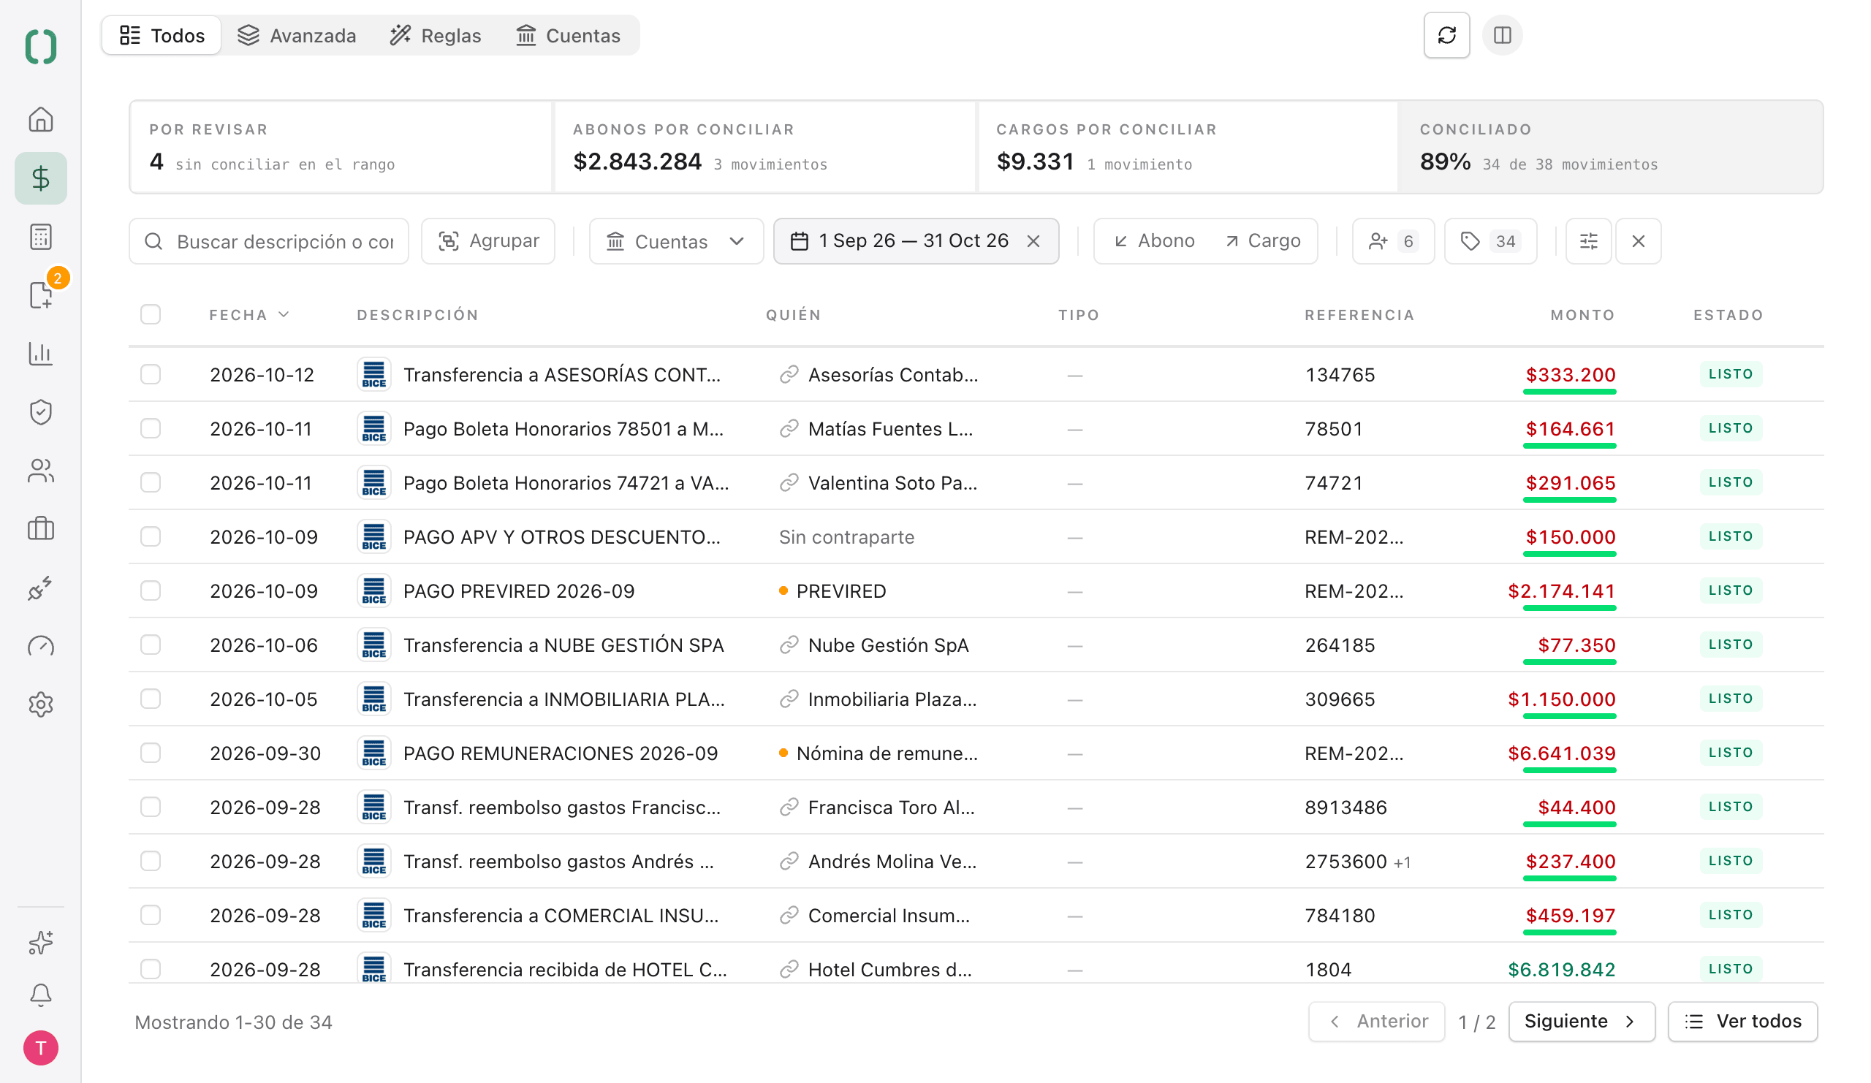Toggle the select-all header checkbox
This screenshot has width=1871, height=1083.
click(151, 314)
